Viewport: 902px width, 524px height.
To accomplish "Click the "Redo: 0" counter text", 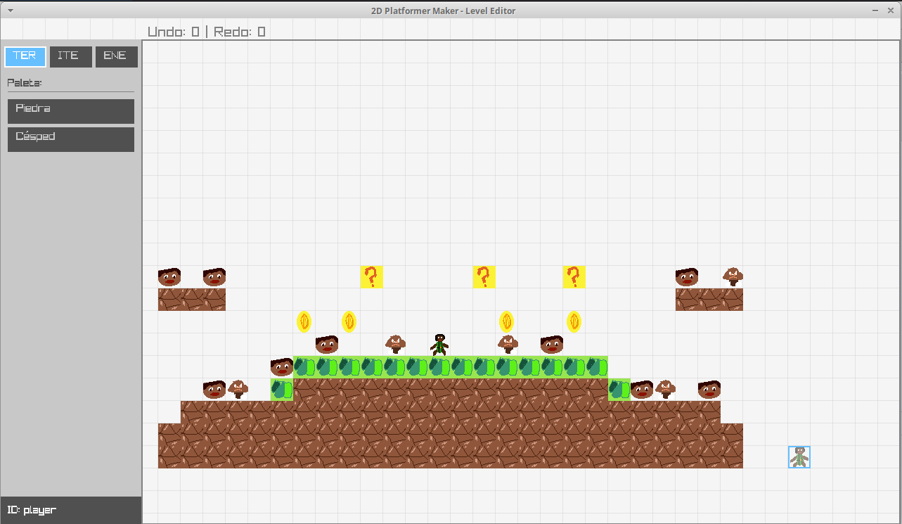I will 240,32.
